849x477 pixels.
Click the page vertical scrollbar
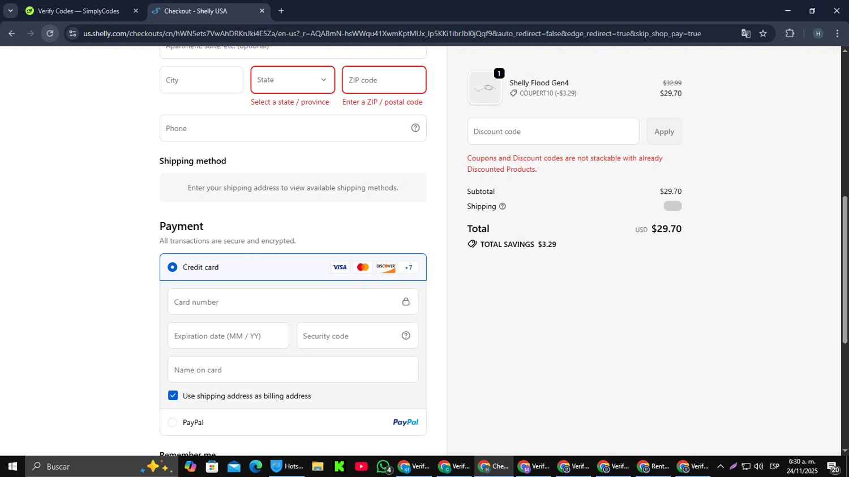(x=844, y=270)
